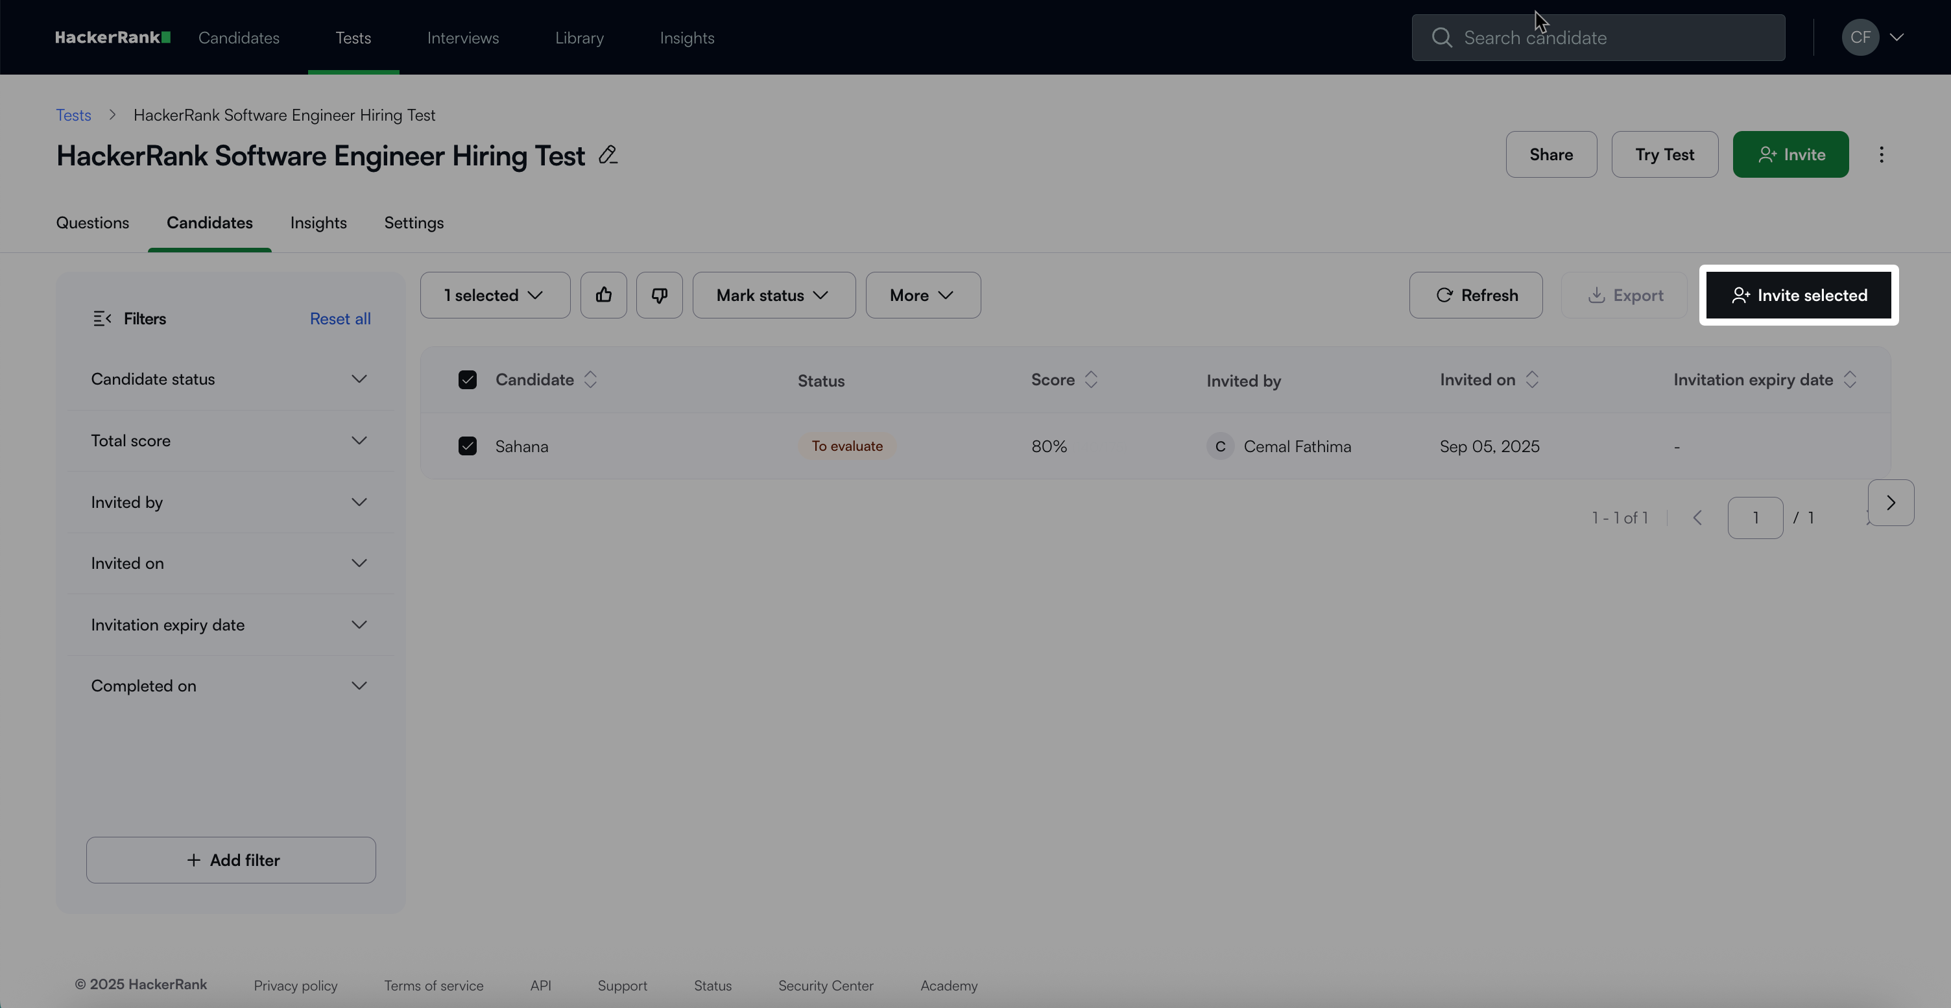Viewport: 1951px width, 1008px height.
Task: Click the Reset all link
Action: 340,319
